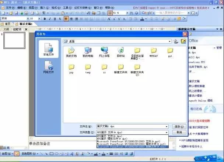Click the Save toolbar icon
Image resolution: width=224 pixels, height=162 pixels.
point(16,13)
